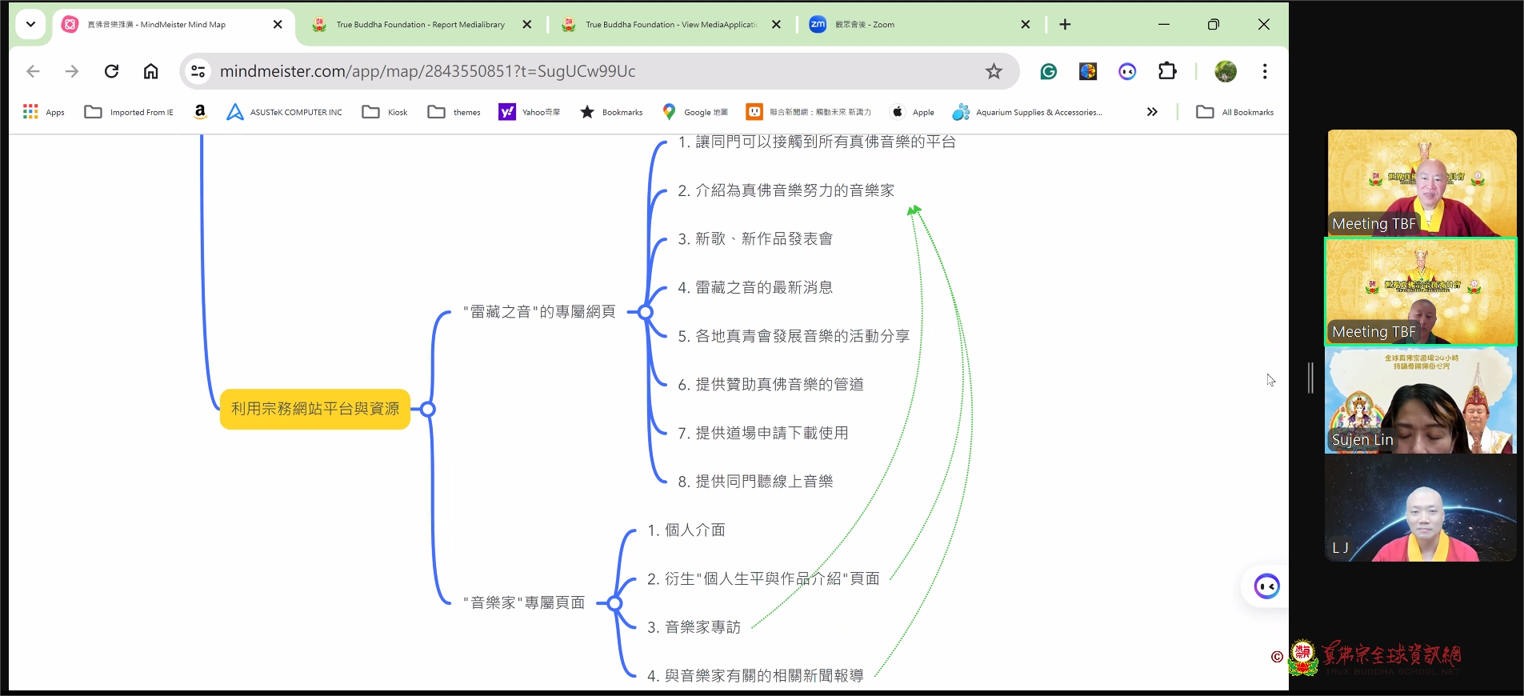Click the Sujen Lin video thumbnail

[1420, 402]
